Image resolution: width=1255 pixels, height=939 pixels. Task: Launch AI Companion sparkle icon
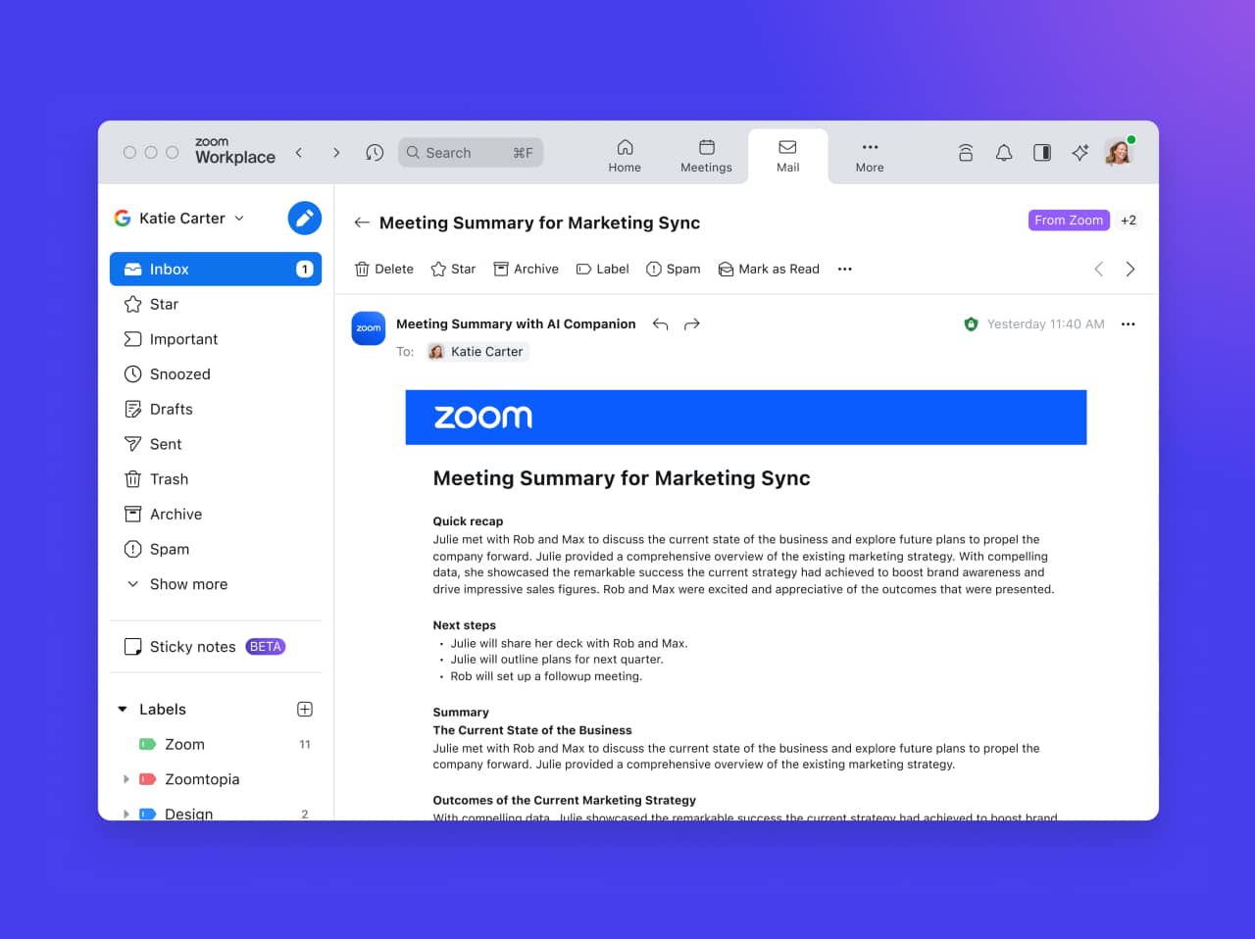point(1079,153)
